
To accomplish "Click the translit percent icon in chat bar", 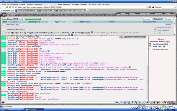I will tap(136, 102).
